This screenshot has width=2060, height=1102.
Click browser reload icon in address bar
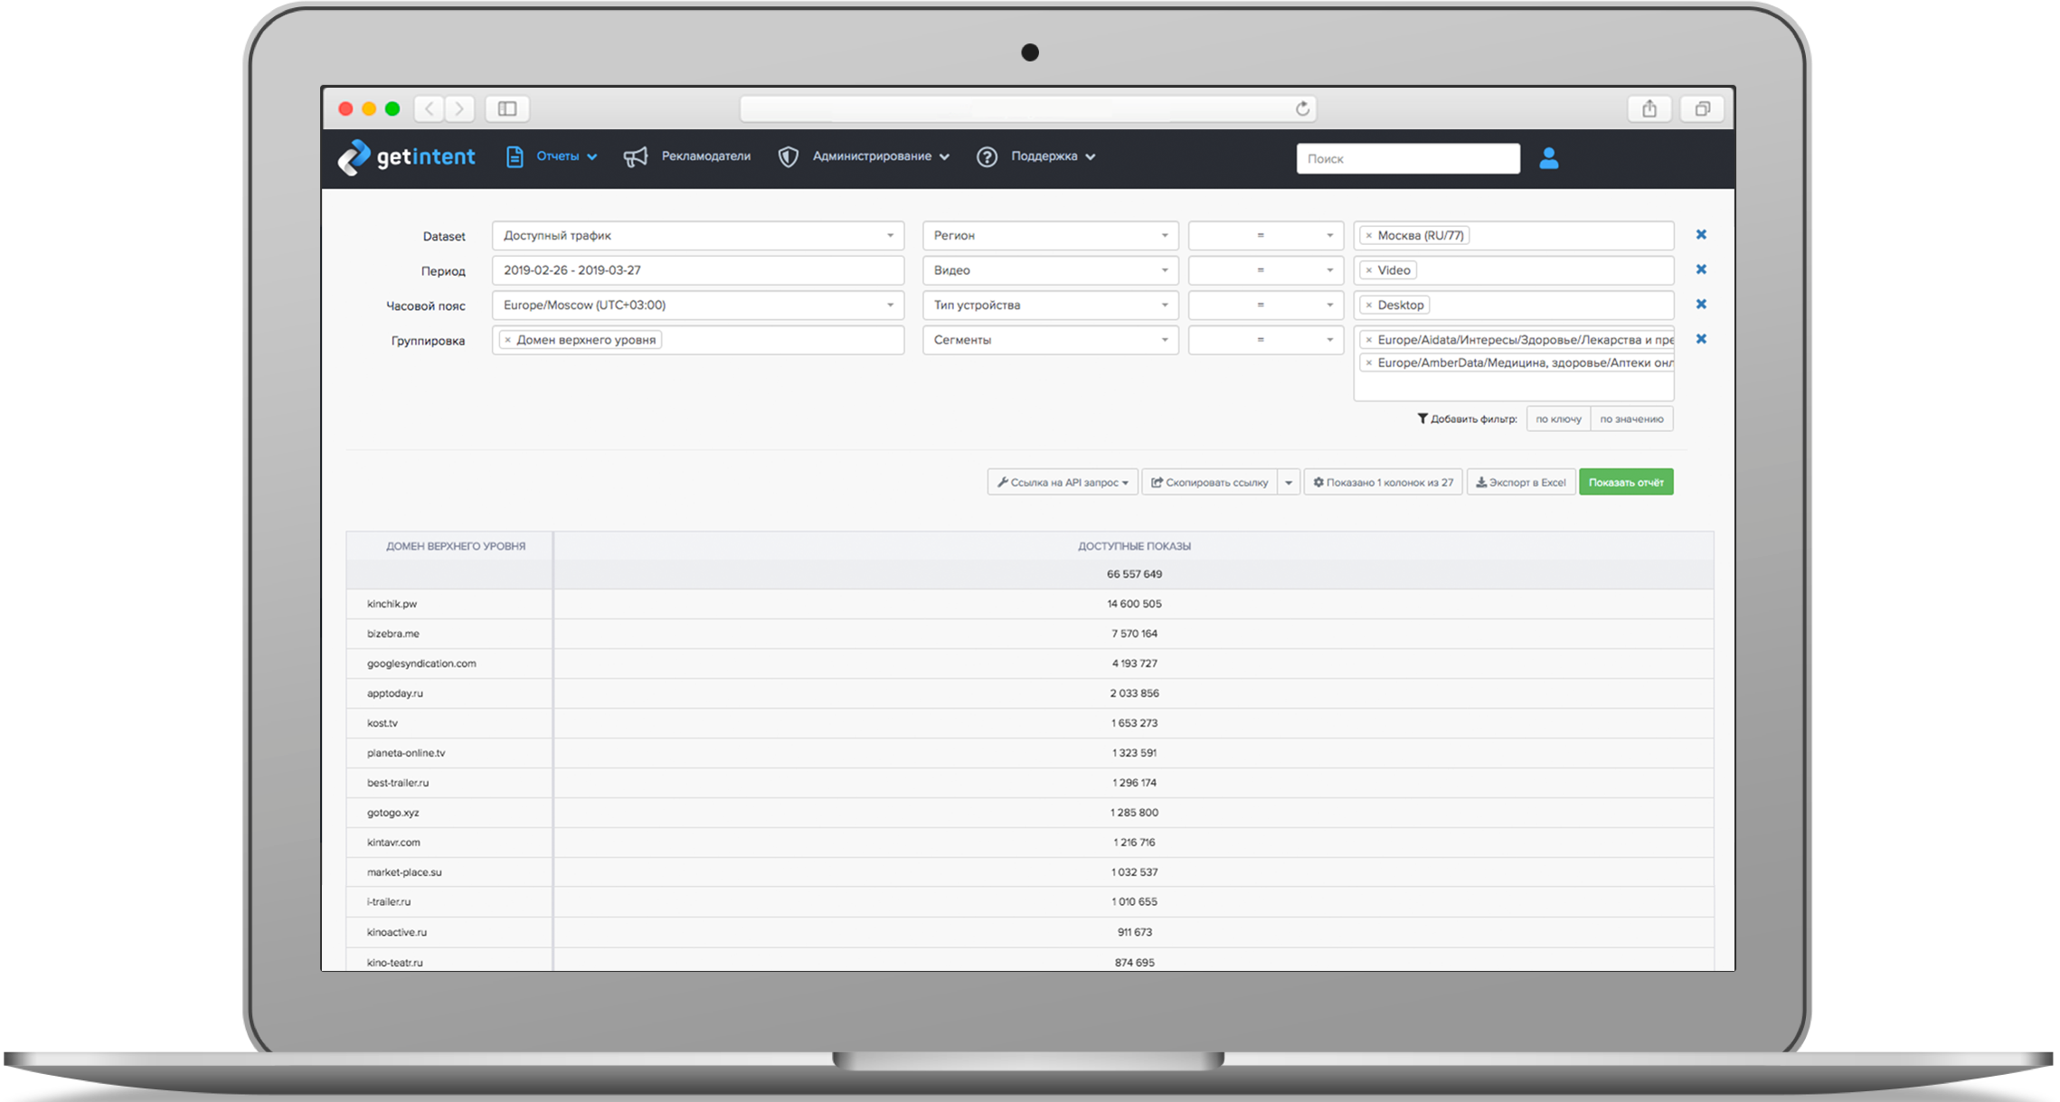1301,108
